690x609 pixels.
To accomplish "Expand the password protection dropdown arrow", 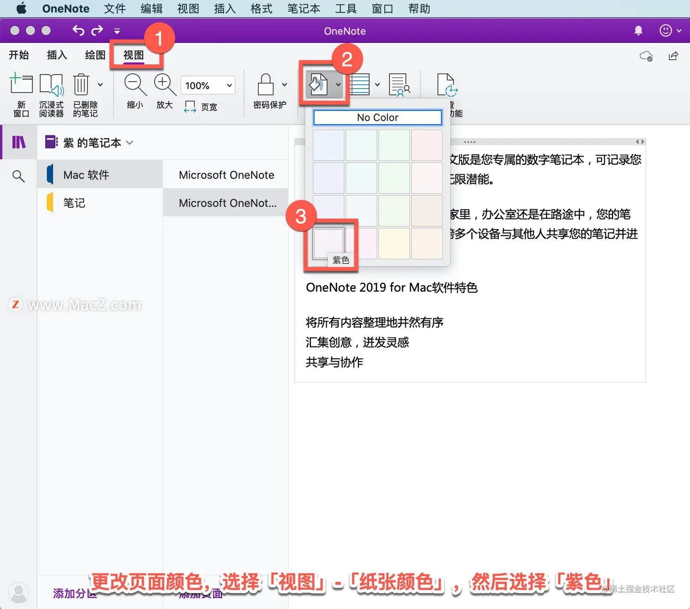I will tap(284, 85).
